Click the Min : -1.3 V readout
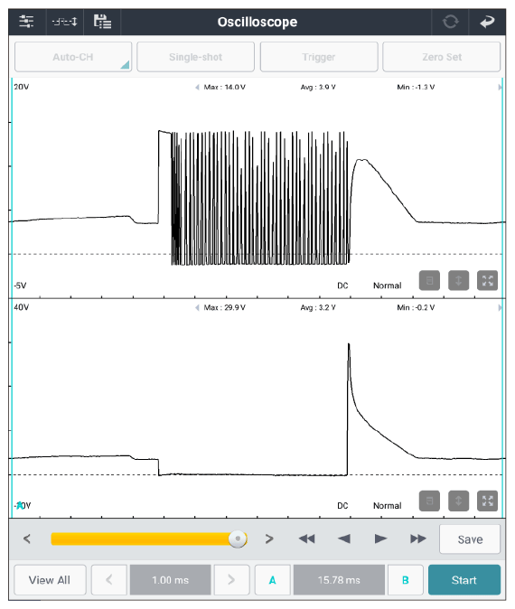515x609 pixels. pyautogui.click(x=416, y=88)
